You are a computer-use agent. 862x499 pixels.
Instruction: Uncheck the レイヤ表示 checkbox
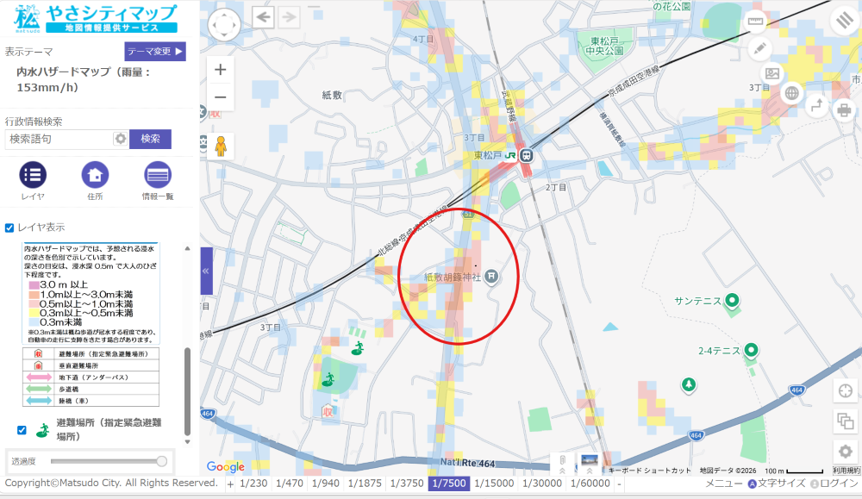(9, 228)
